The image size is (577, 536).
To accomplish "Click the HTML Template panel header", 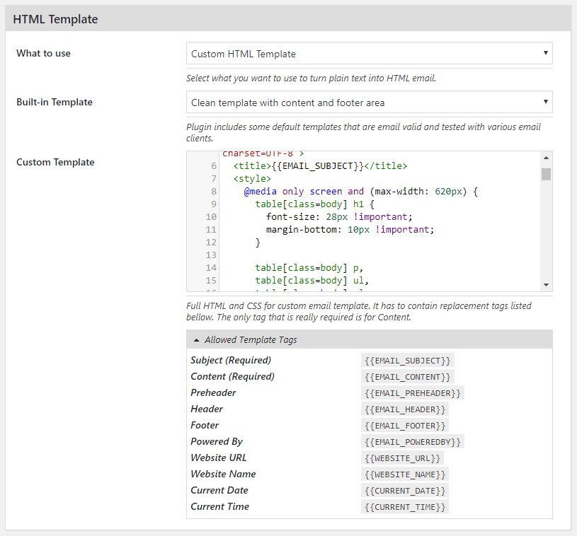I will click(288, 19).
